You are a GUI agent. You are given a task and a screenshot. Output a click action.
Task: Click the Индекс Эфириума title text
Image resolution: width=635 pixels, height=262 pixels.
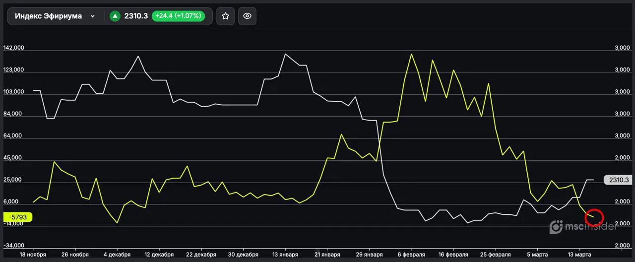pyautogui.click(x=48, y=16)
